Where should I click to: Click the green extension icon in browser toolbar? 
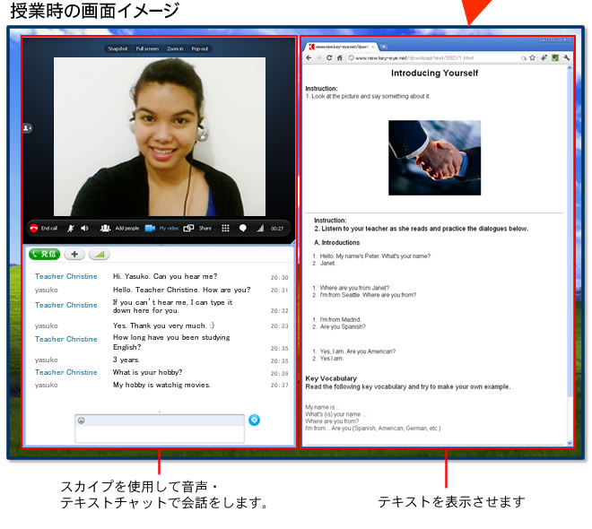[555, 57]
